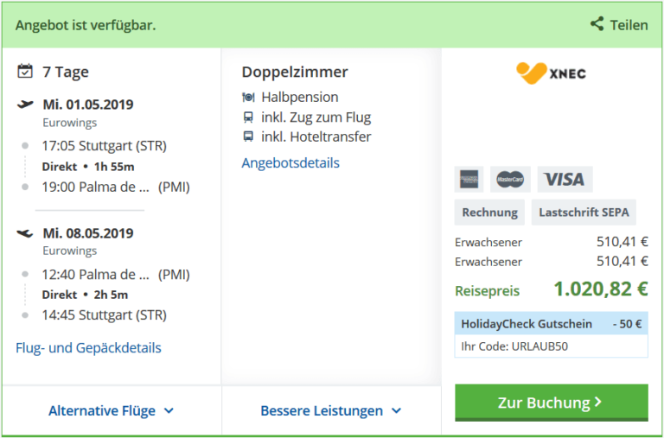The width and height of the screenshot is (664, 438).
Task: Open Angebotsdetails link
Action: coord(290,163)
